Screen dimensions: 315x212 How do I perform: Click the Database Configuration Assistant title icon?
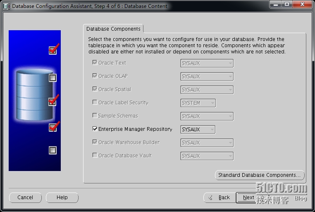tap(7, 6)
